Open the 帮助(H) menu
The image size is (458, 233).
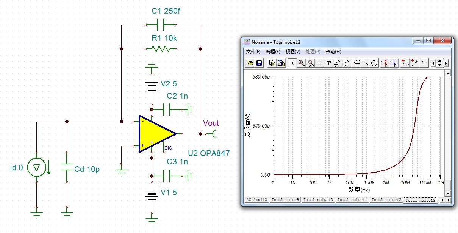333,52
